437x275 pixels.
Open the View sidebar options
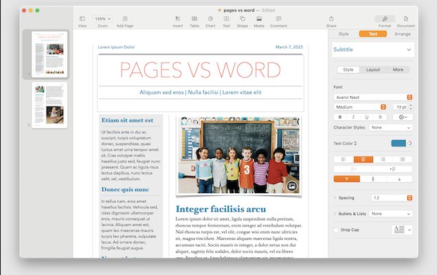pos(82,19)
